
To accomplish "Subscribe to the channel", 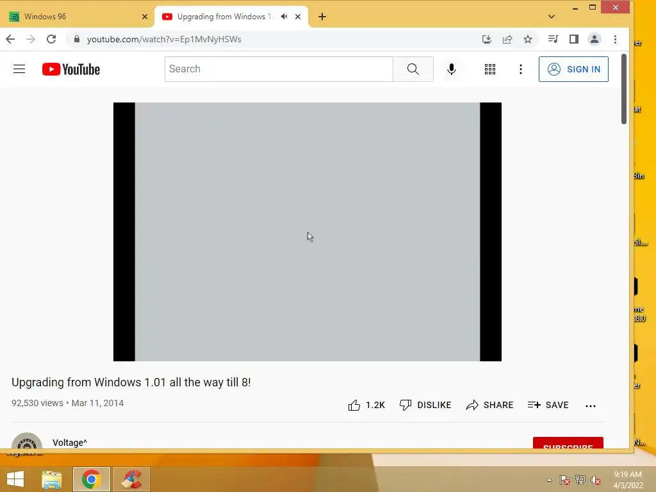I will pos(568,443).
